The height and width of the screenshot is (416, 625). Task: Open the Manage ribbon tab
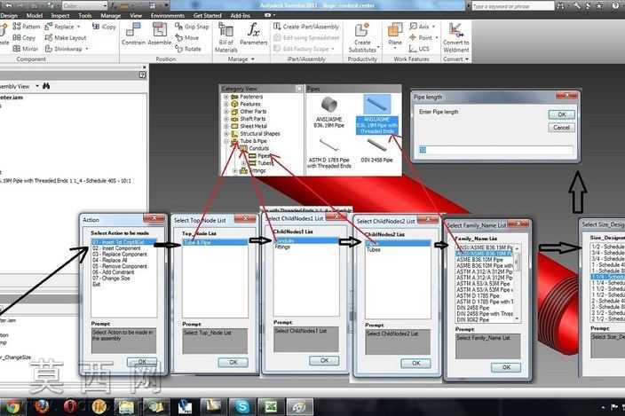(x=111, y=16)
